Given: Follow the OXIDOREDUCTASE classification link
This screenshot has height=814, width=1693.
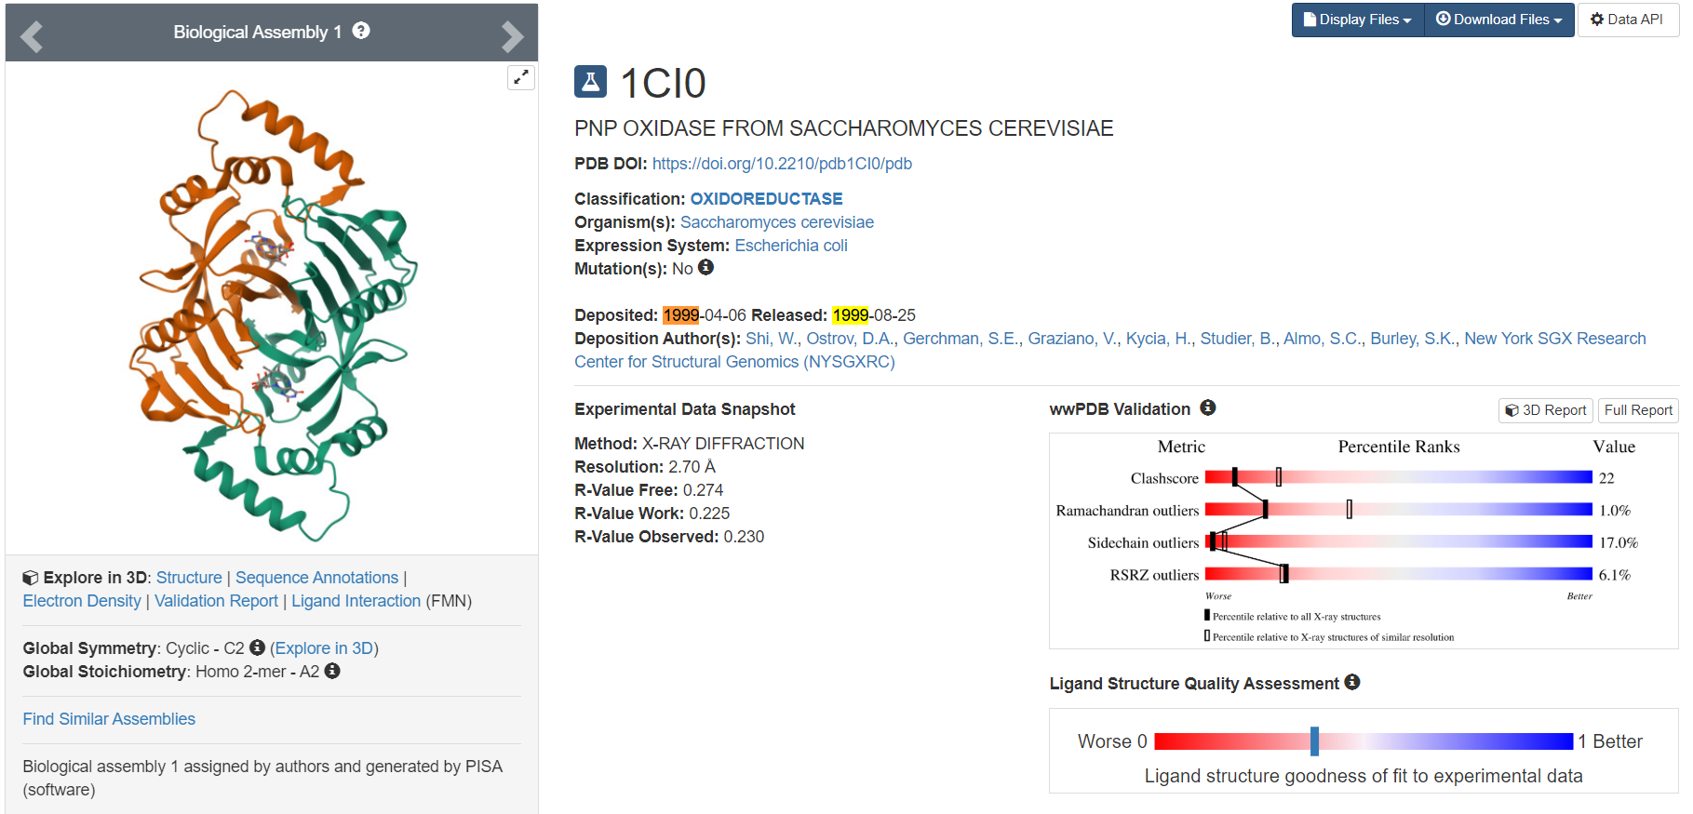Looking at the screenshot, I should click(766, 199).
